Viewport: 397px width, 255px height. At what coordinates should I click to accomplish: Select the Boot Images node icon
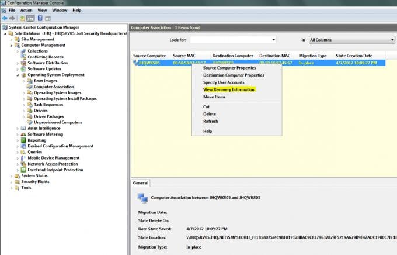tap(30, 81)
